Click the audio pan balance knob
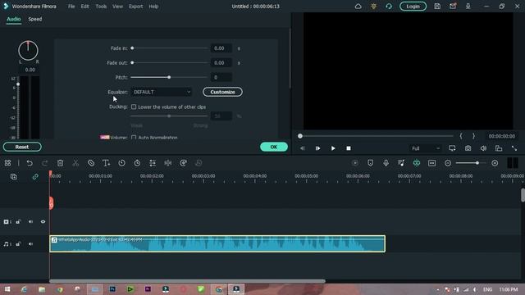 click(x=28, y=51)
